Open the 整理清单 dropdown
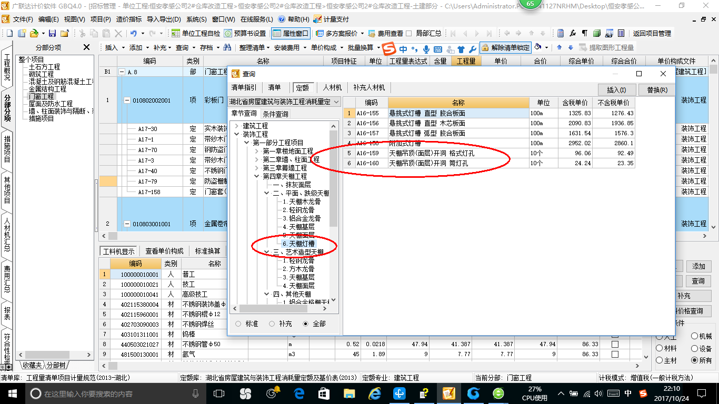Image resolution: width=719 pixels, height=404 pixels. (x=254, y=47)
